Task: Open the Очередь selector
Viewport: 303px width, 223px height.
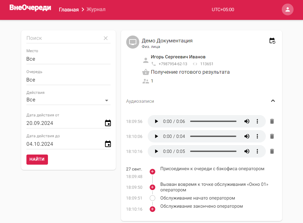Action: tap(68, 80)
